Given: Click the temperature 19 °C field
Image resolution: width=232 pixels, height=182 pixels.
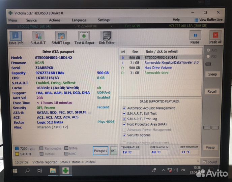Looking at the screenshot, I should pos(130,152).
